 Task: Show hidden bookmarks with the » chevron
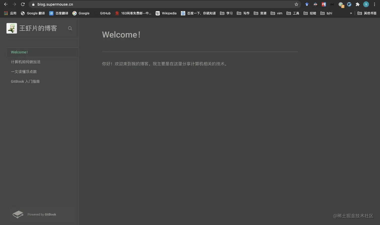click(x=351, y=13)
